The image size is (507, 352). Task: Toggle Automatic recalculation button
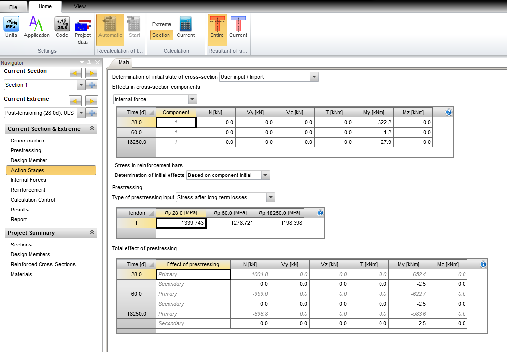coord(110,27)
